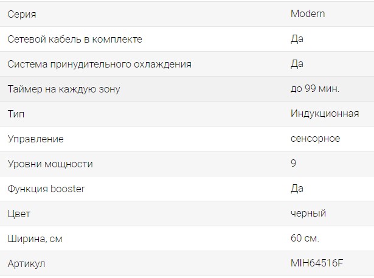Select article number 'MIH64516F'
Viewport: 374px width, 278px height.
click(317, 263)
